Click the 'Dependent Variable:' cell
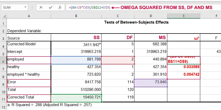221x110 pixels. 24,31
